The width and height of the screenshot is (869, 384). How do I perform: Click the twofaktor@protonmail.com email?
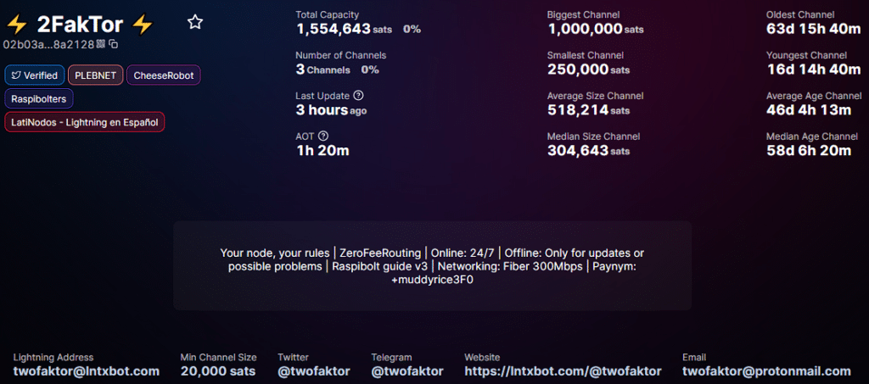click(x=766, y=371)
